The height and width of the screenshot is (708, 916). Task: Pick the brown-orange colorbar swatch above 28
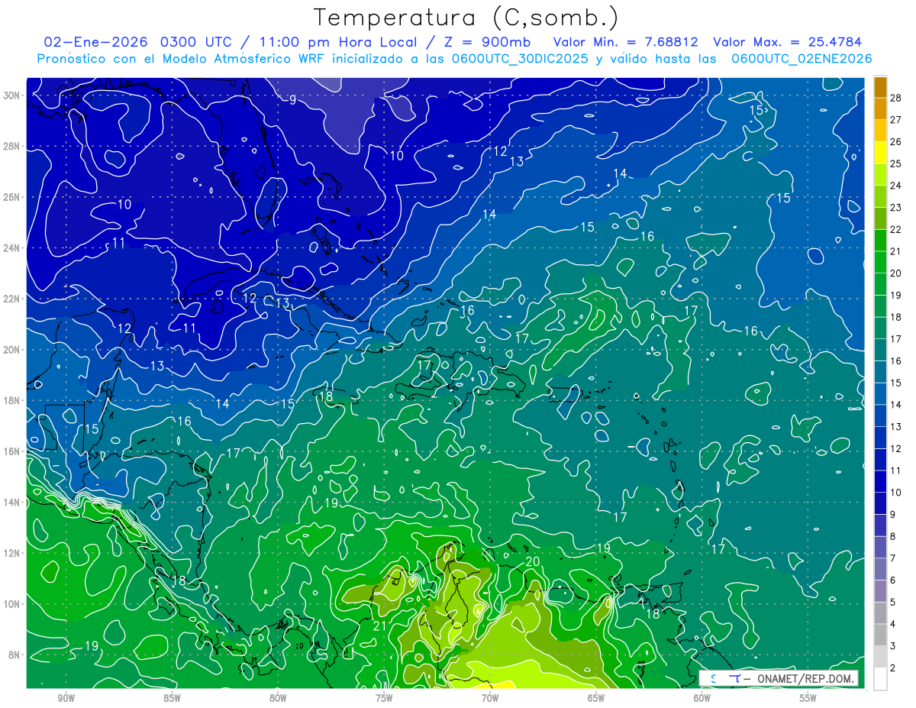pos(880,86)
